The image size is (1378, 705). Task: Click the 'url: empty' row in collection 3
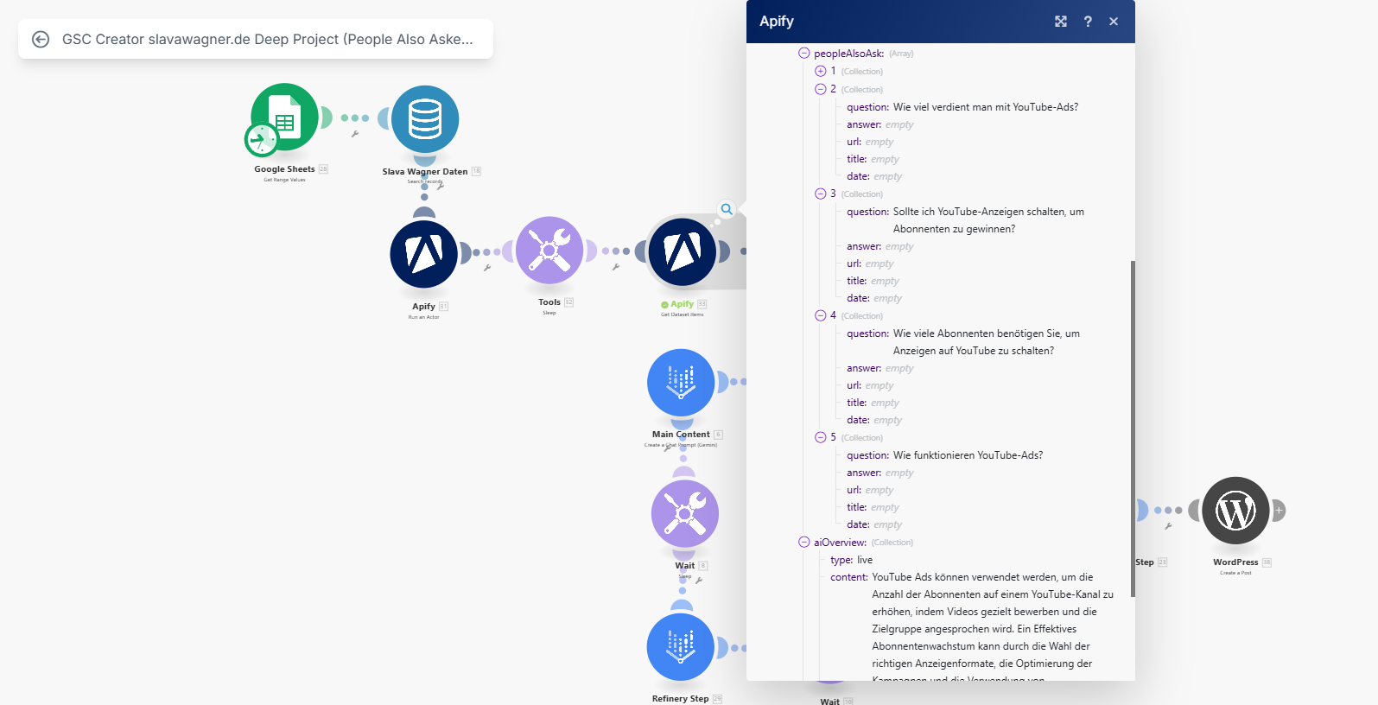[x=870, y=264]
